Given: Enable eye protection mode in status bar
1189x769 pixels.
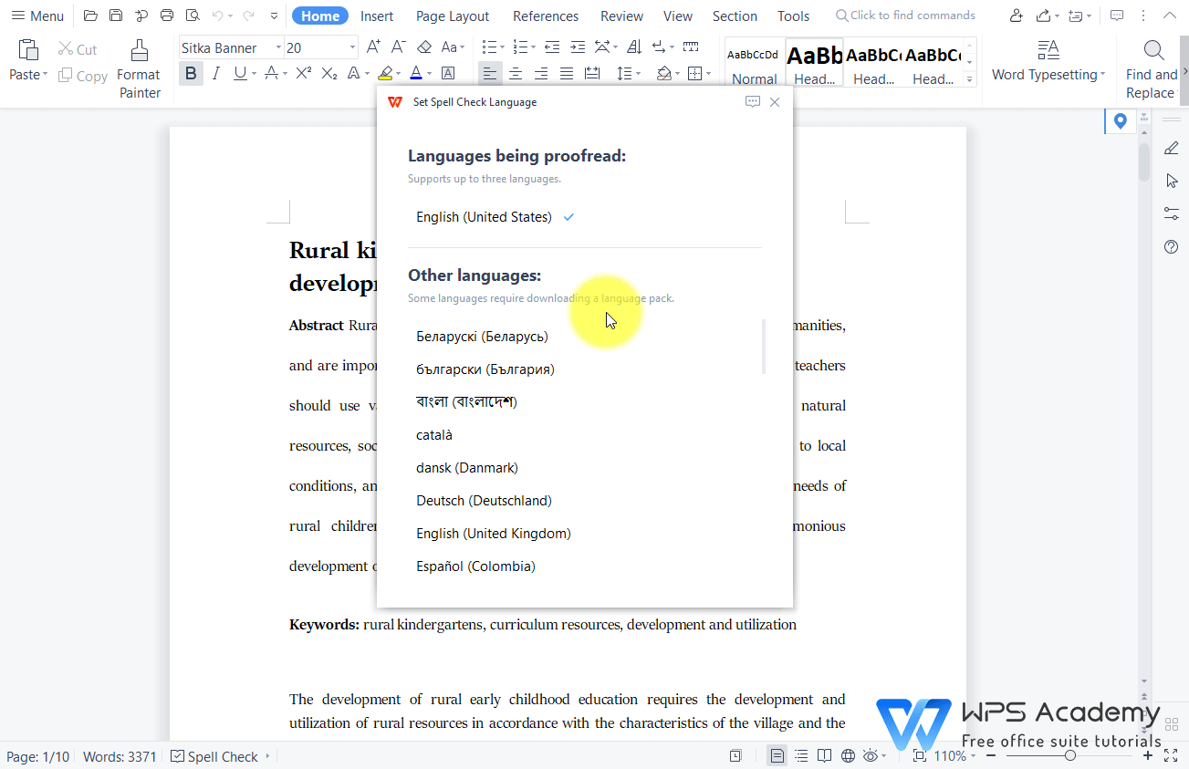Looking at the screenshot, I should tap(870, 755).
